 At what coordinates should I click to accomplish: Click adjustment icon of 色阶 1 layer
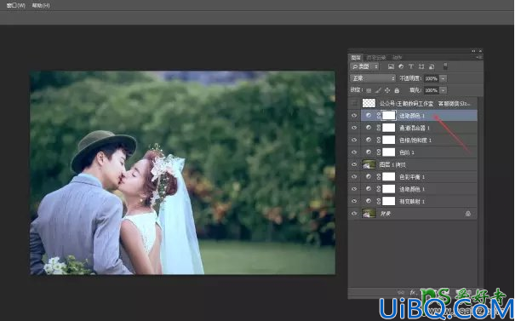point(369,152)
